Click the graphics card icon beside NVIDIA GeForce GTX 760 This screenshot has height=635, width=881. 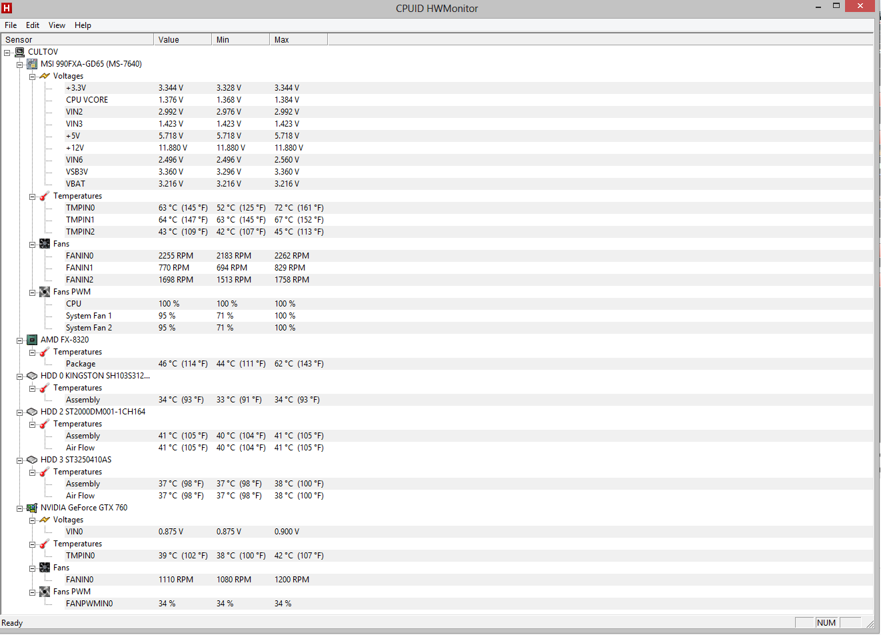[32, 508]
